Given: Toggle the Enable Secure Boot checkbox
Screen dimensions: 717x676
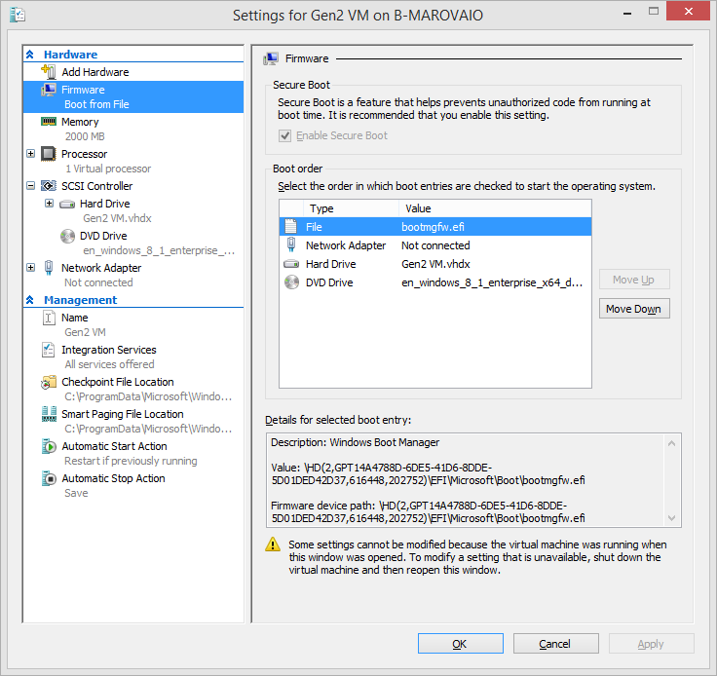Looking at the screenshot, I should pyautogui.click(x=284, y=135).
